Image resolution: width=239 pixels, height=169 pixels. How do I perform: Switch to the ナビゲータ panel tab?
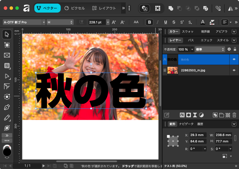click(x=186, y=124)
